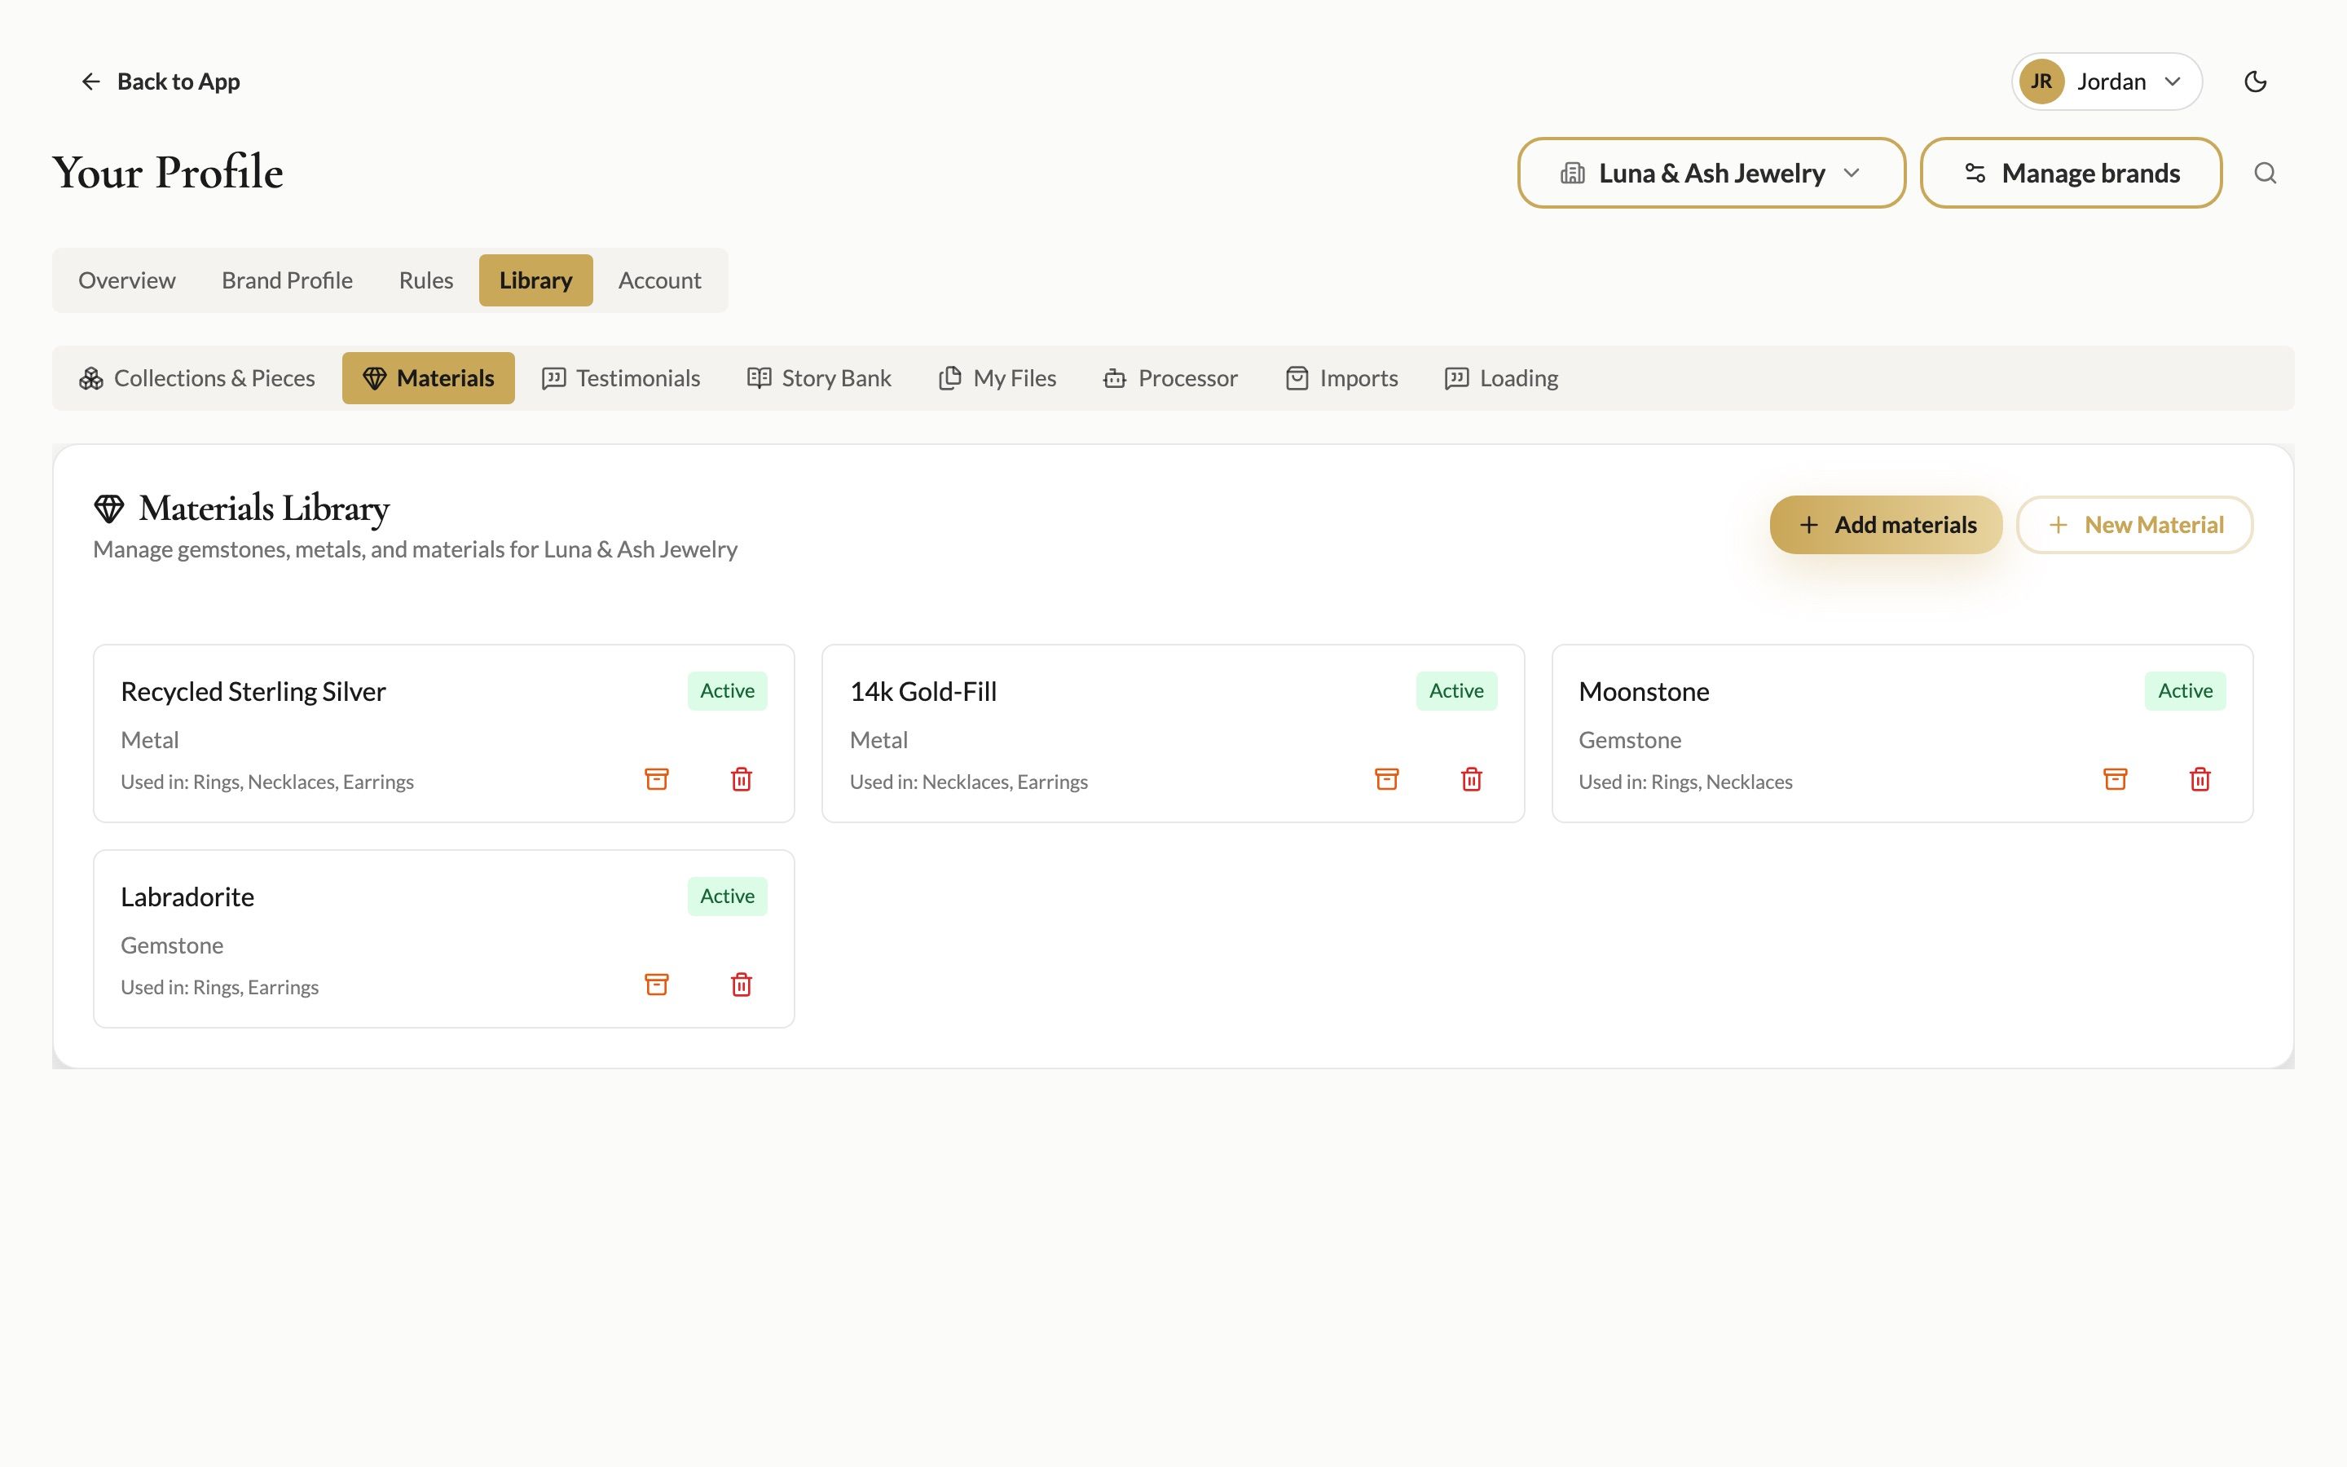
Task: Go to Collections & Pieces tab
Action: (x=197, y=378)
